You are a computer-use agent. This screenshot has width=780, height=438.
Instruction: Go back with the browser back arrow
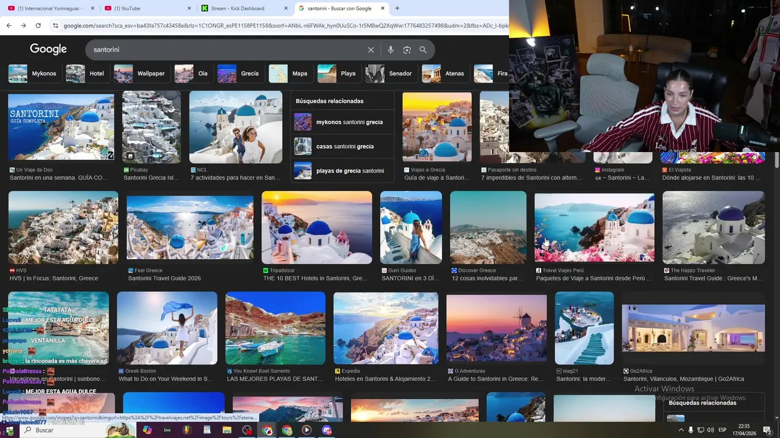pyautogui.click(x=9, y=26)
